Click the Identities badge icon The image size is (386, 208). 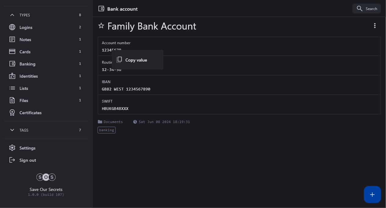pos(12,76)
